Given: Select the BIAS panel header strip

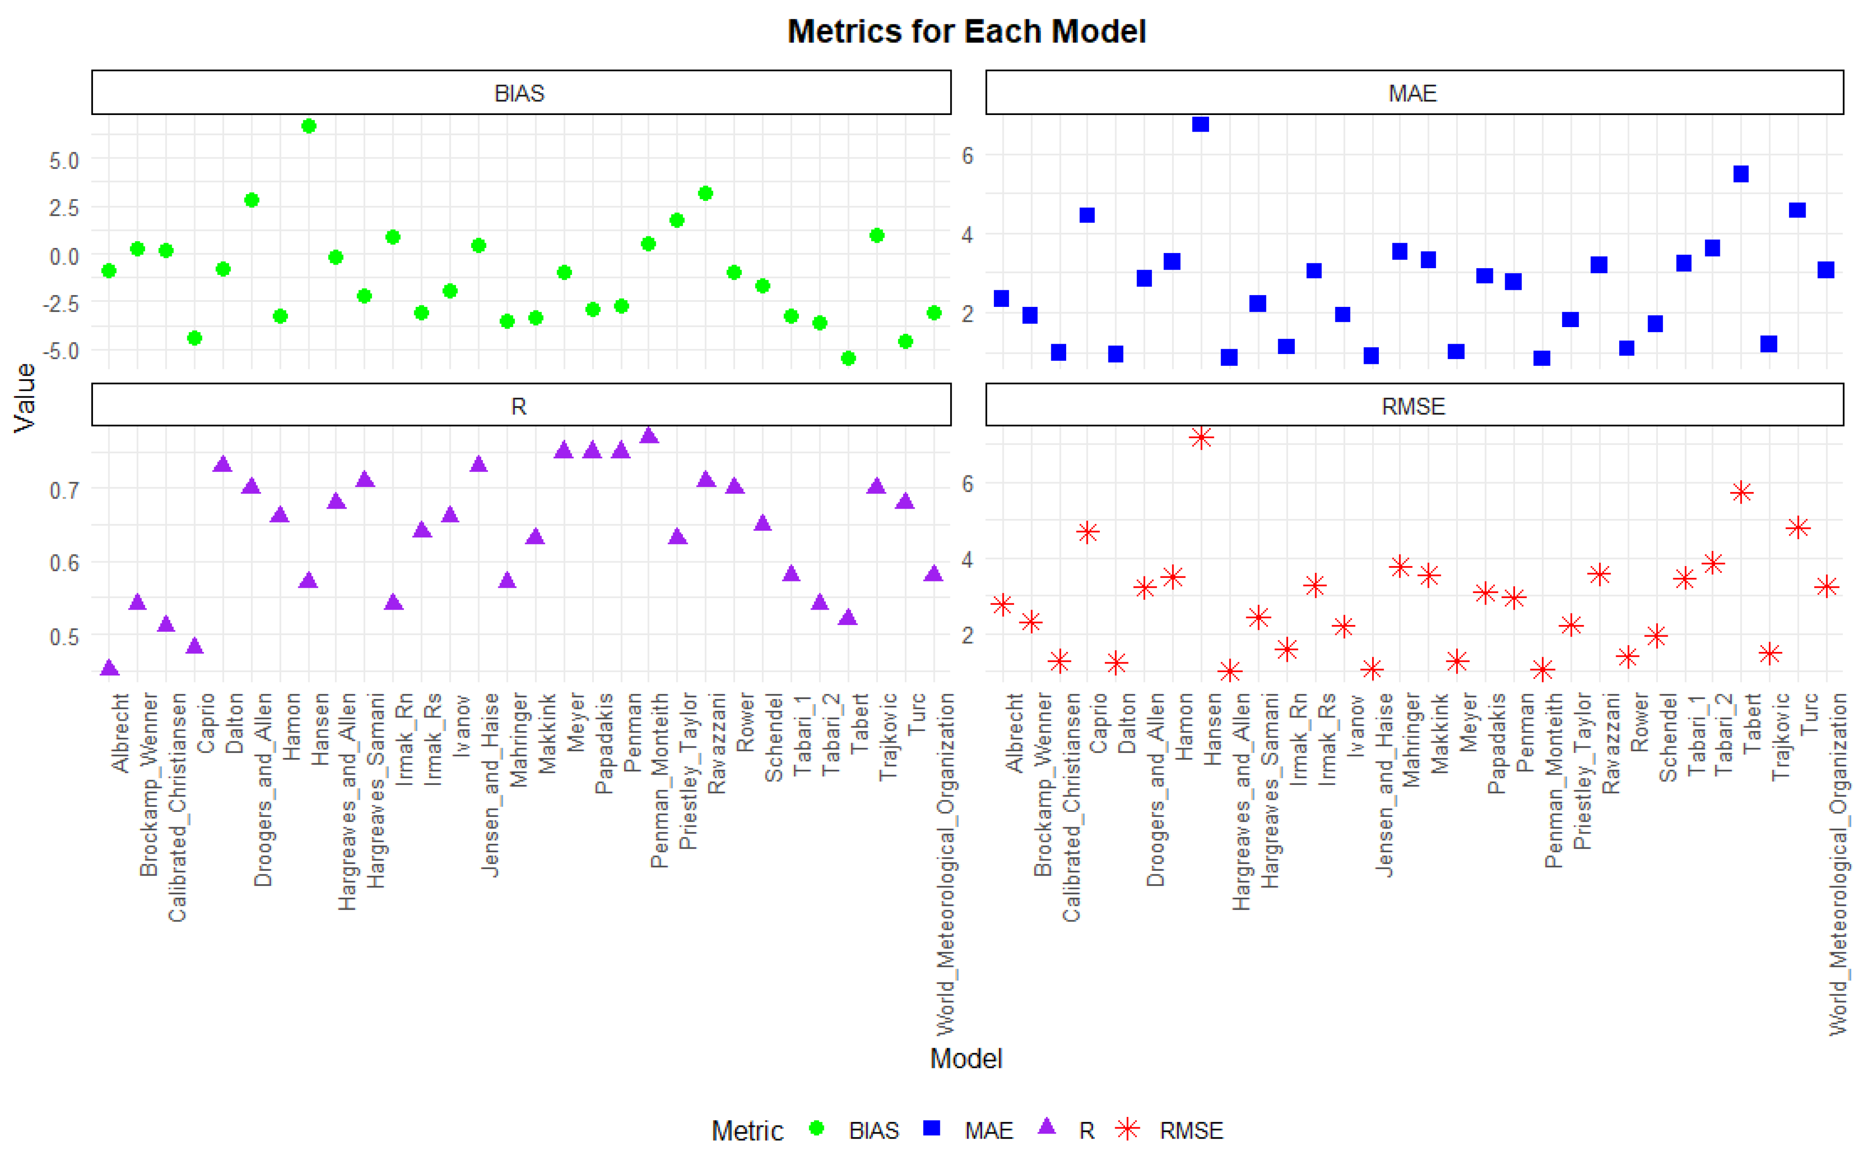Looking at the screenshot, I should 521,93.
